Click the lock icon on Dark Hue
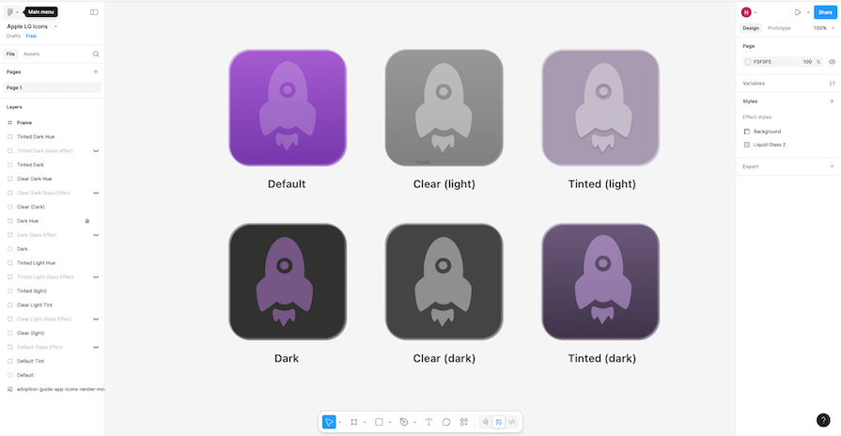Viewport: 841px width, 436px height. click(x=86, y=221)
